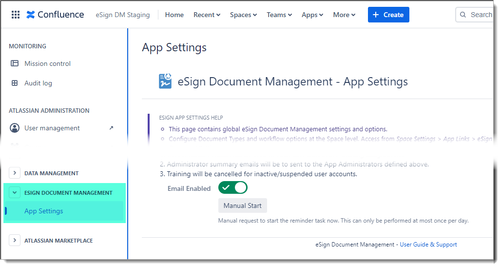Image resolution: width=501 pixels, height=267 pixels.
Task: Open the User Guide & Support link
Action: [428, 245]
